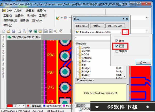Click the orange align tool icon
Image resolution: width=155 pixels, height=112 pixels.
tap(66, 18)
